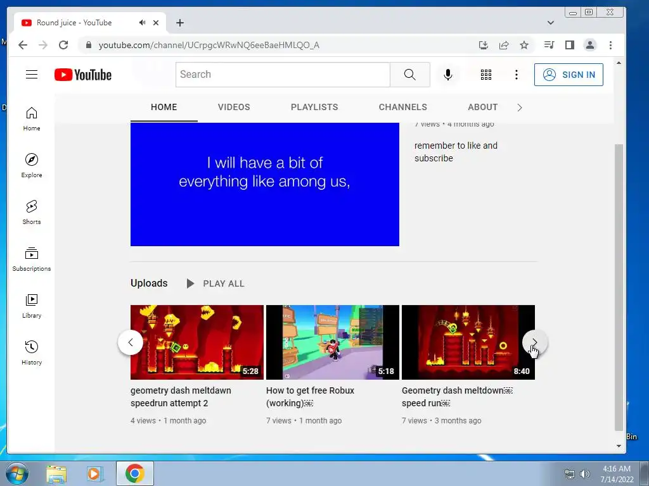Close the Round juice YouTube tab
The height and width of the screenshot is (486, 649).
point(156,23)
